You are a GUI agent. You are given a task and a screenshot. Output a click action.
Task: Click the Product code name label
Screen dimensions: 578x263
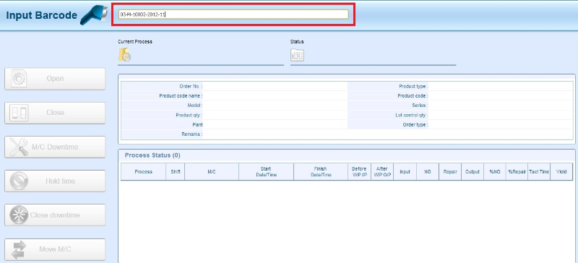point(181,96)
